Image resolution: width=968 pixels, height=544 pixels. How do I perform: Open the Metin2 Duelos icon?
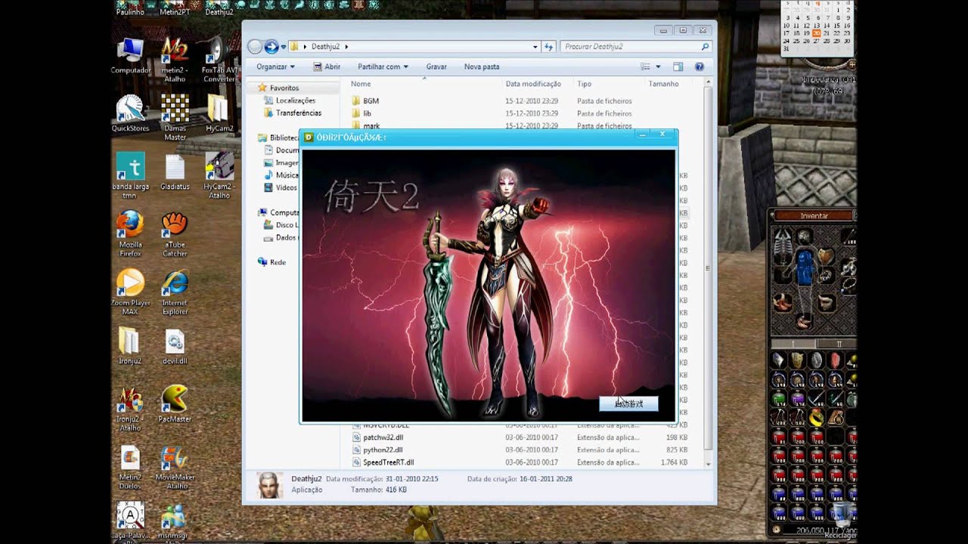coord(130,466)
